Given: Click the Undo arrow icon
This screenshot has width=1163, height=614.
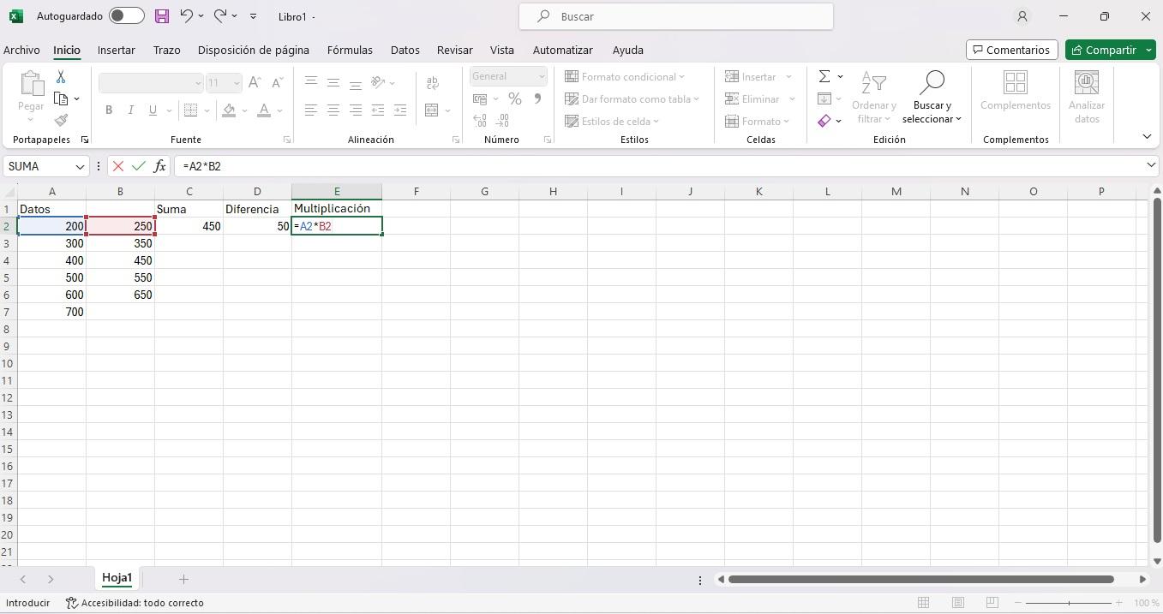Looking at the screenshot, I should [186, 16].
